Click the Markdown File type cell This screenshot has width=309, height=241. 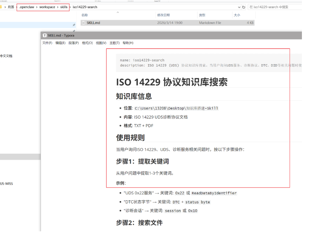(210, 23)
